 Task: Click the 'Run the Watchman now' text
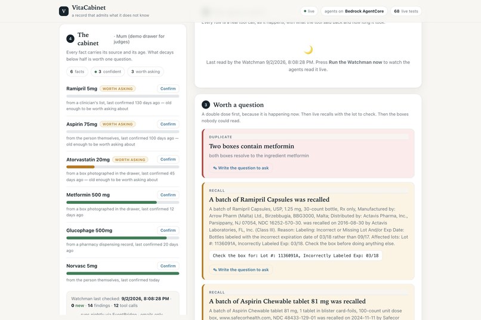[355, 62]
